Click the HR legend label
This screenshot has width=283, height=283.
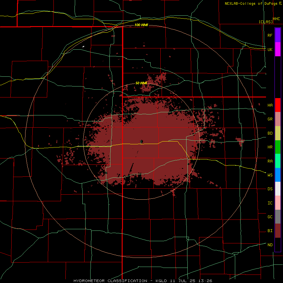270,147
